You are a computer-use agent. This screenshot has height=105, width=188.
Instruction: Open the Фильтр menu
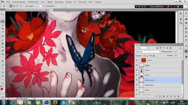pos(68,2)
